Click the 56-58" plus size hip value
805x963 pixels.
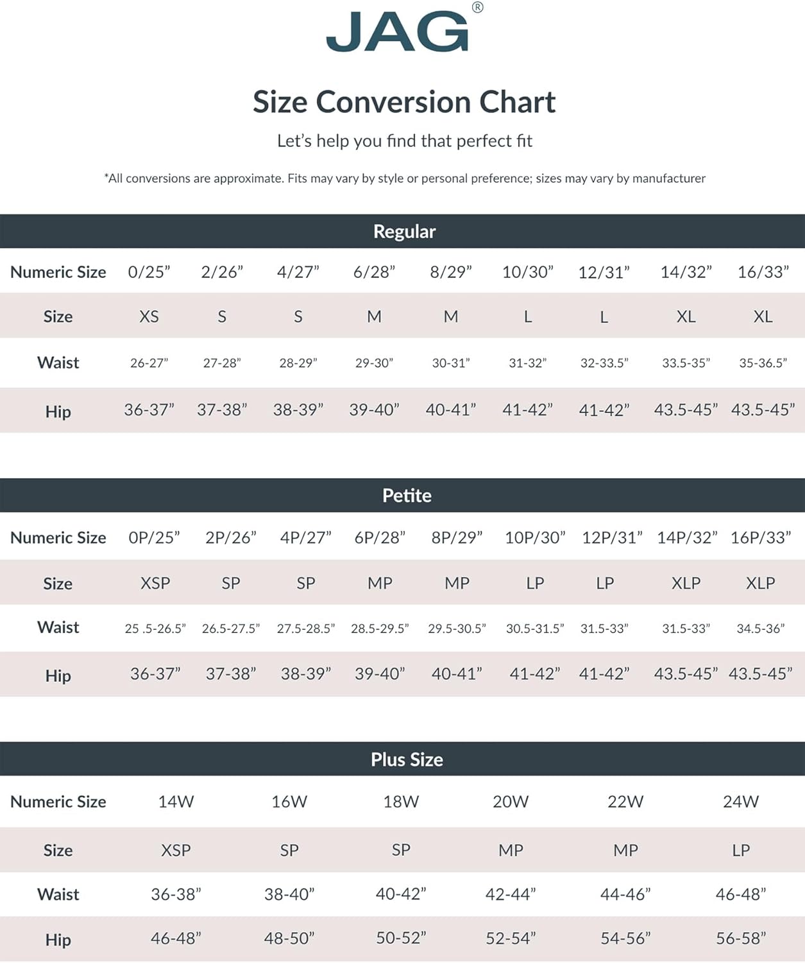pyautogui.click(x=741, y=939)
